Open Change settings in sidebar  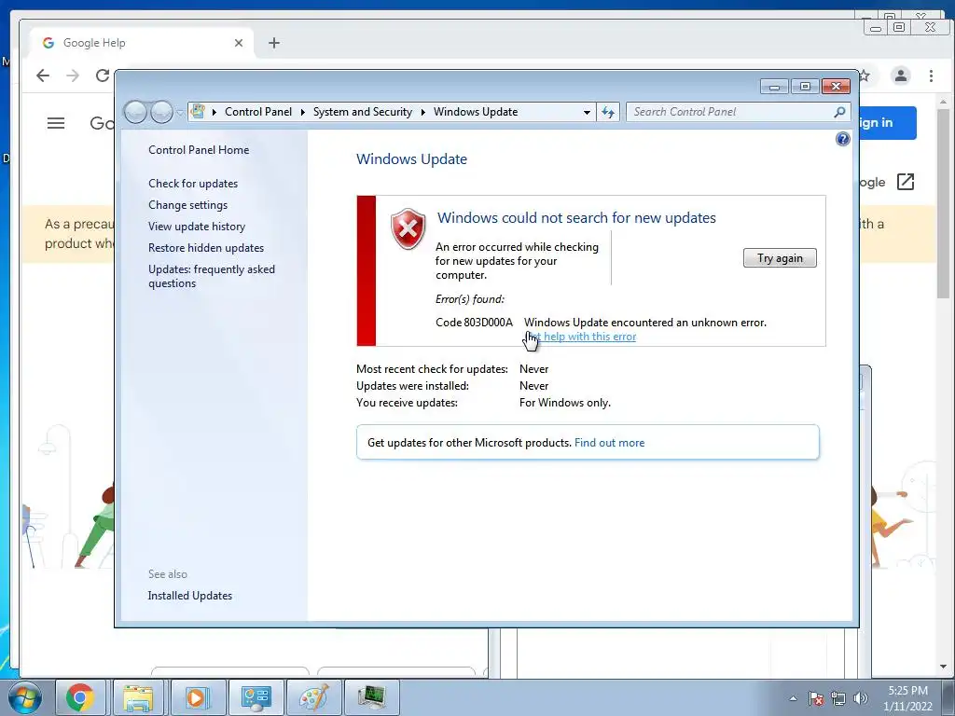[x=187, y=205]
